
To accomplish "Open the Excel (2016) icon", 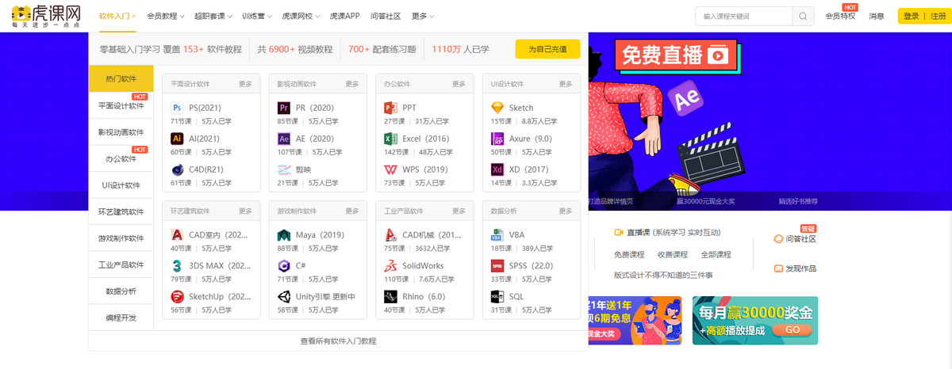I will pos(390,139).
